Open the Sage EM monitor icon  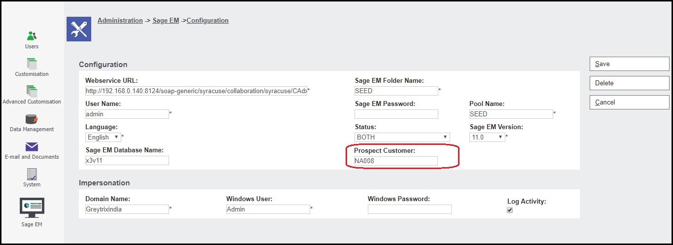[x=32, y=208]
